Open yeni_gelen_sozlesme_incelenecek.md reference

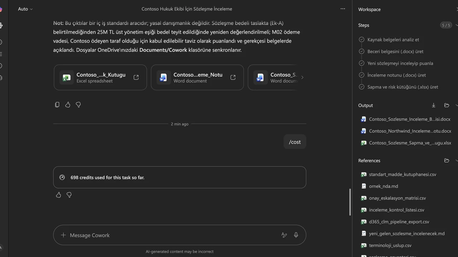[x=406, y=233]
